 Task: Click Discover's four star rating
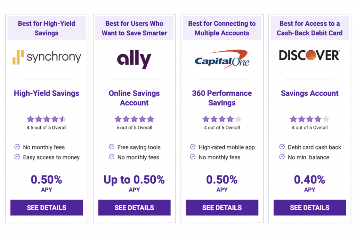[309, 119]
